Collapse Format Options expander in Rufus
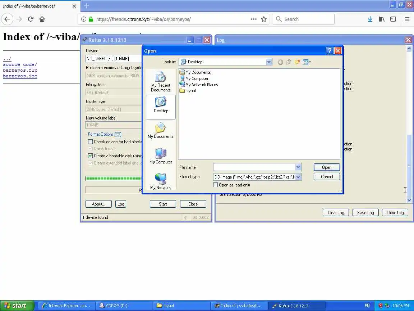The height and width of the screenshot is (311, 414). click(118, 134)
